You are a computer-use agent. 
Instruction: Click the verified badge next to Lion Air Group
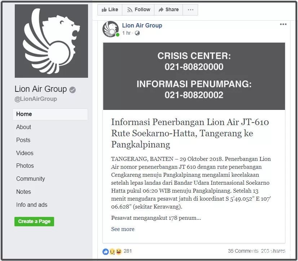(x=73, y=90)
